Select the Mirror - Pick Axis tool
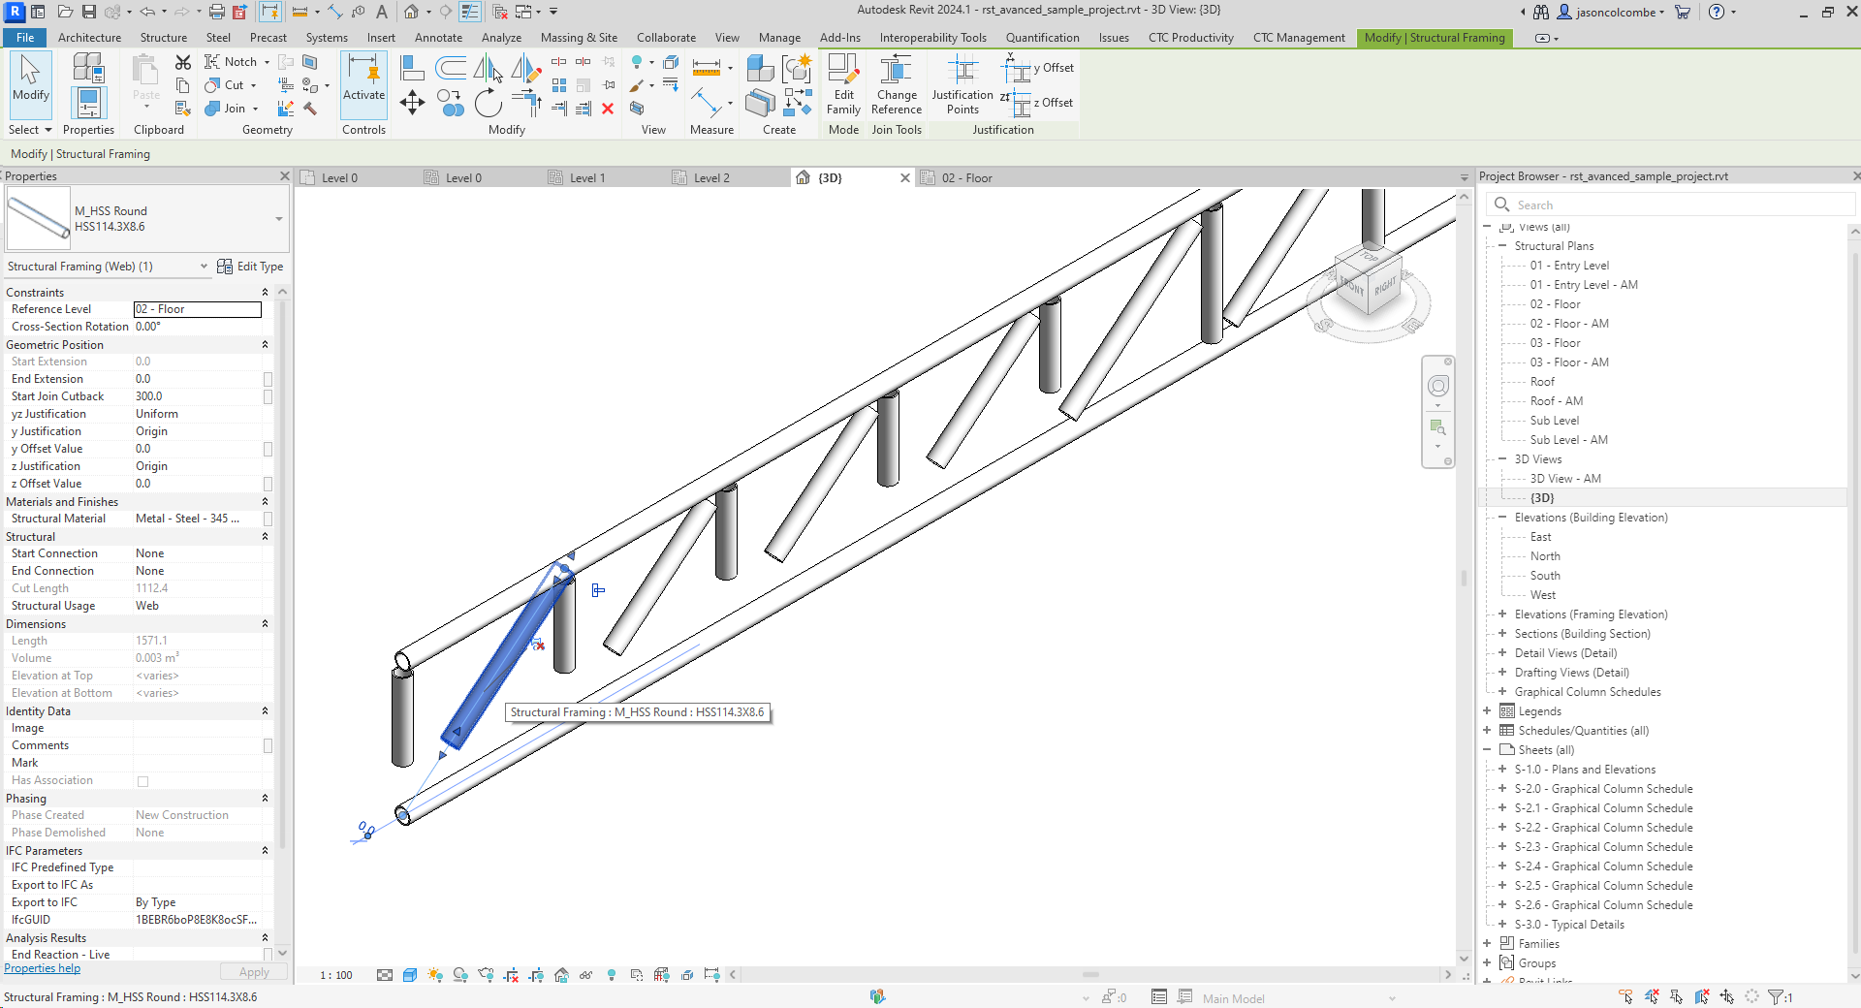This screenshot has height=1008, width=1861. click(485, 70)
